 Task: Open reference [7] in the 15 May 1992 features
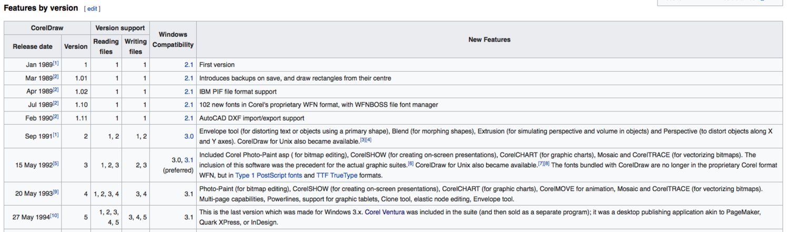point(541,164)
